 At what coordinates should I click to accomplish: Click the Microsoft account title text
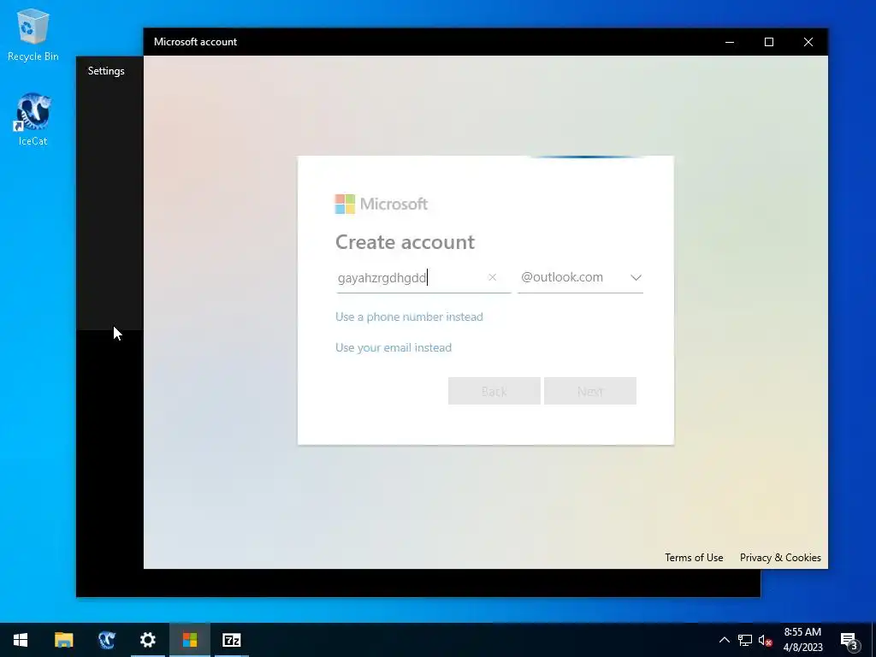click(196, 42)
